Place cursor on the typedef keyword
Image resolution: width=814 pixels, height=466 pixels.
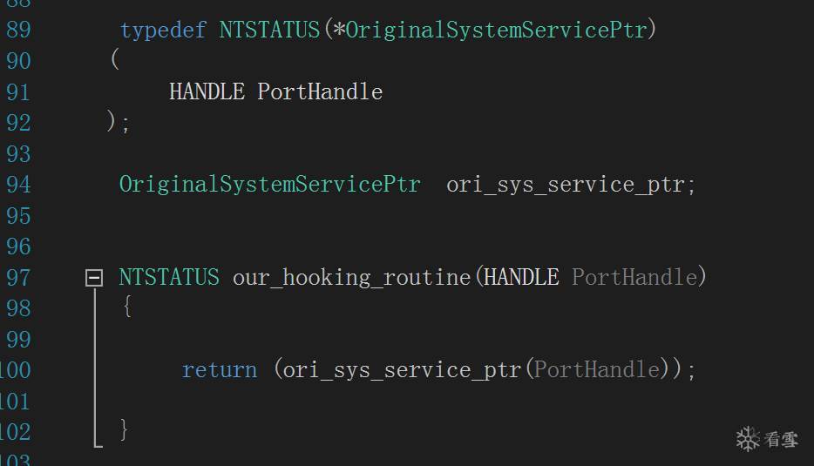pos(163,30)
